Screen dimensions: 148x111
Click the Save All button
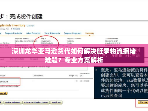click(x=4, y=93)
